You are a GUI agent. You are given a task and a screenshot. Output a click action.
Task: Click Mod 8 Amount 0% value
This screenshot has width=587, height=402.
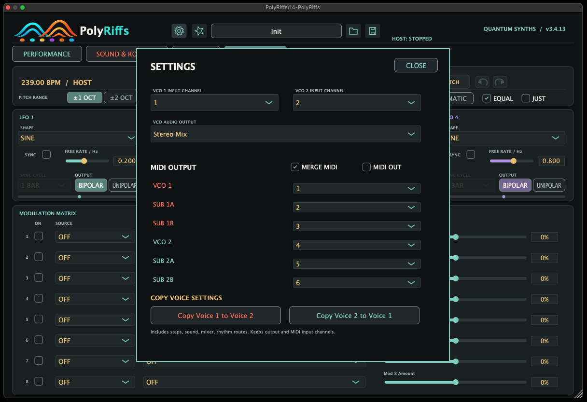(x=545, y=382)
